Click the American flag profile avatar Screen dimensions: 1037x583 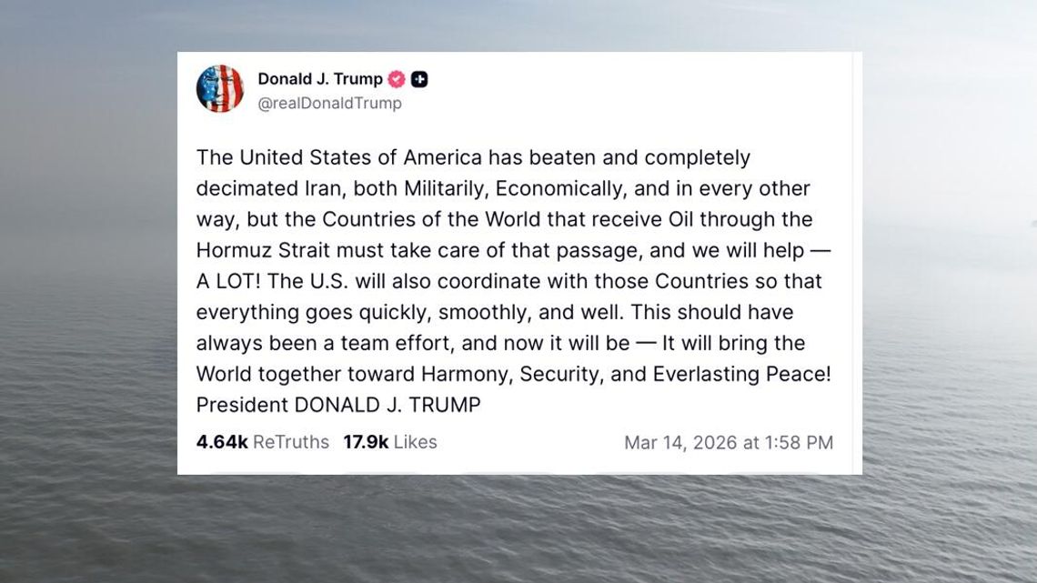220,89
